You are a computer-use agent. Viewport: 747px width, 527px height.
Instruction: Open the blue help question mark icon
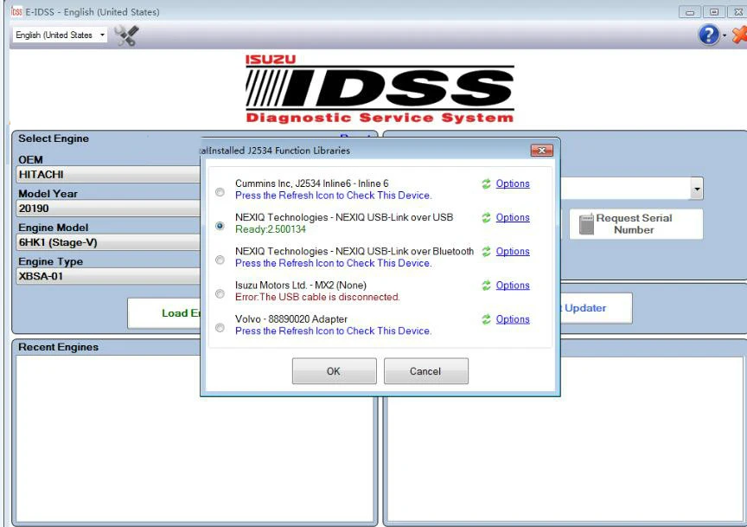click(708, 35)
